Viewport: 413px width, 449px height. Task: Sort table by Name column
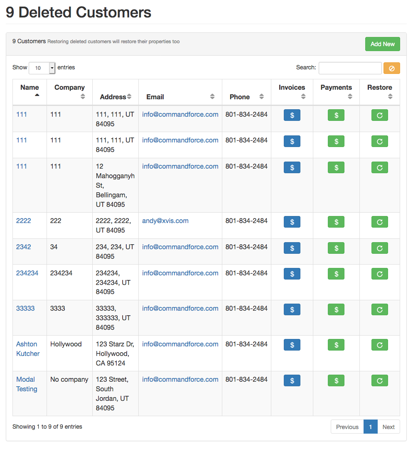point(29,92)
